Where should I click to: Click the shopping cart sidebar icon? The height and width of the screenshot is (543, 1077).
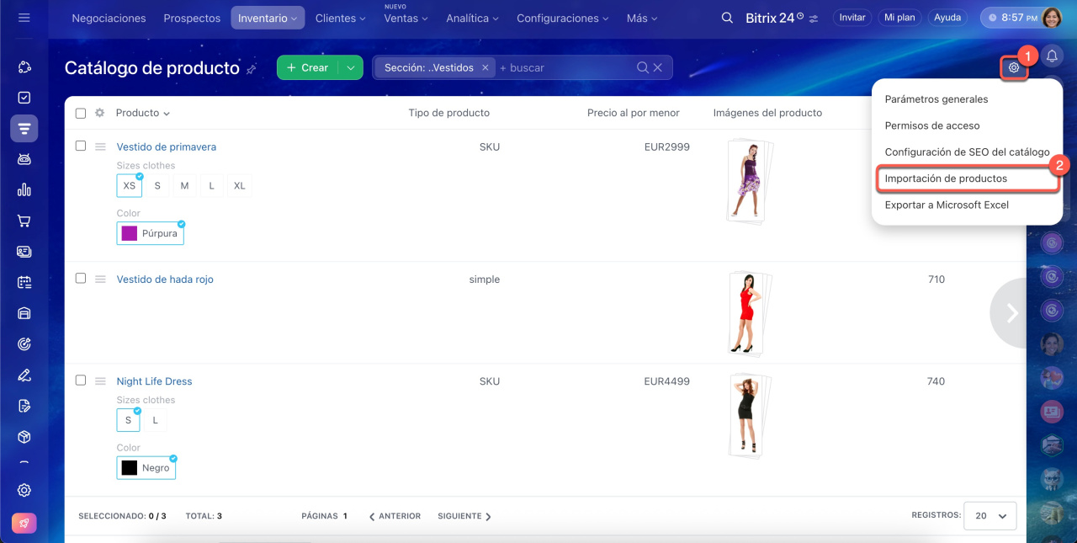24,221
